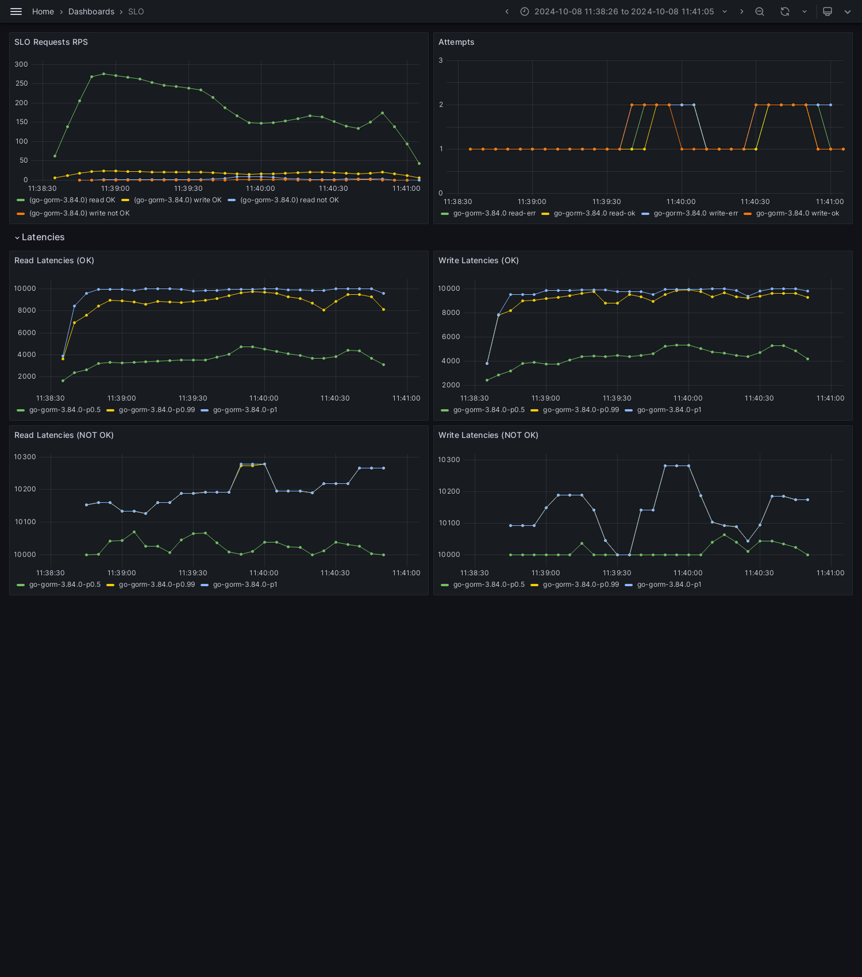Toggle read-err series in Attempts legend
The width and height of the screenshot is (862, 977).
coord(494,213)
